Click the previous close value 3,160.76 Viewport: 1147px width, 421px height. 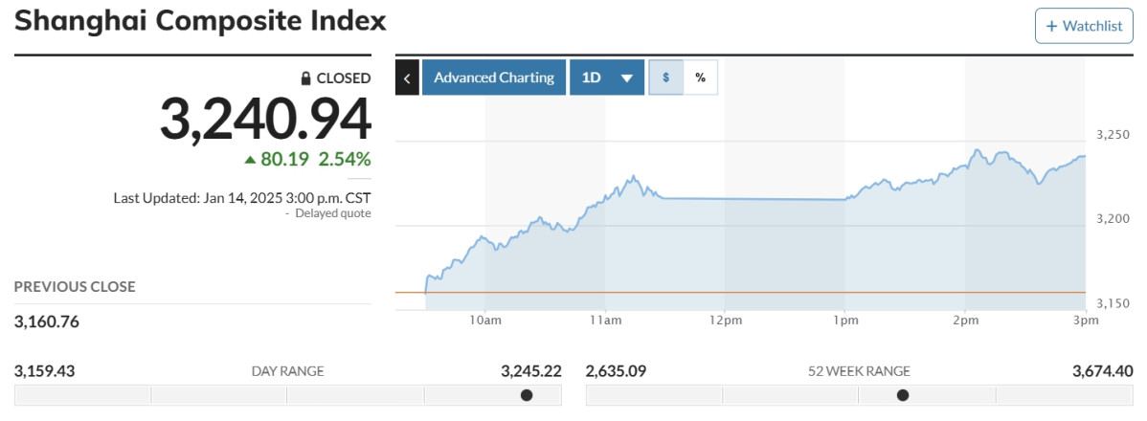coord(47,321)
